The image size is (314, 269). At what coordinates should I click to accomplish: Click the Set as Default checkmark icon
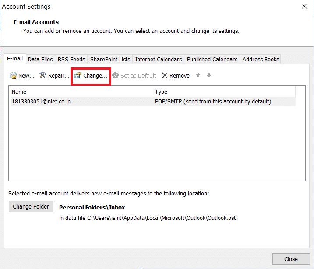pyautogui.click(x=115, y=75)
